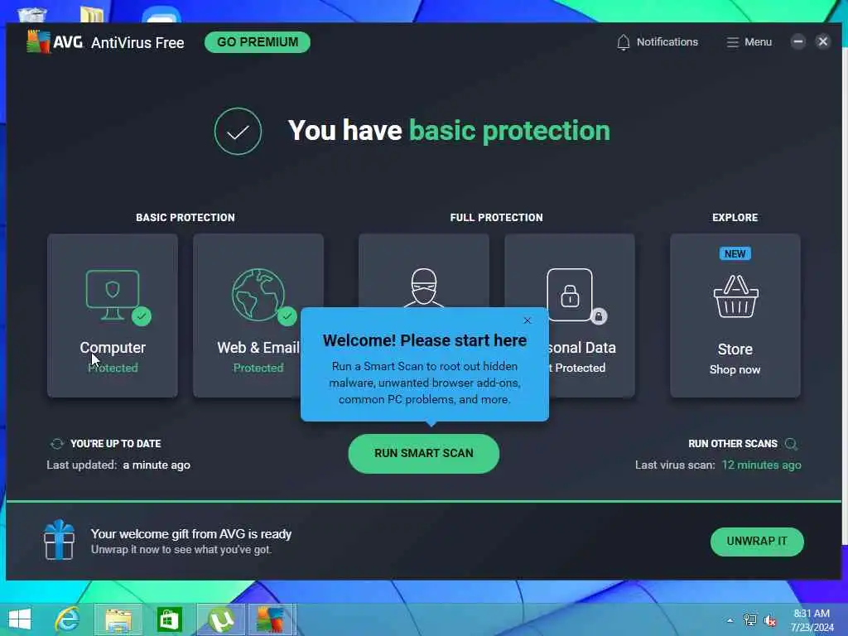Click Last updated a minute ago text
This screenshot has height=636, width=848.
(x=118, y=465)
